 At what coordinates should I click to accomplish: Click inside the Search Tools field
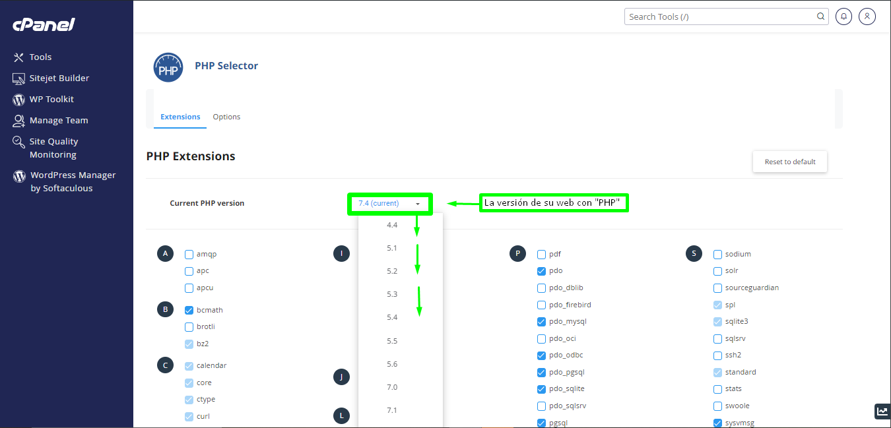pos(719,16)
